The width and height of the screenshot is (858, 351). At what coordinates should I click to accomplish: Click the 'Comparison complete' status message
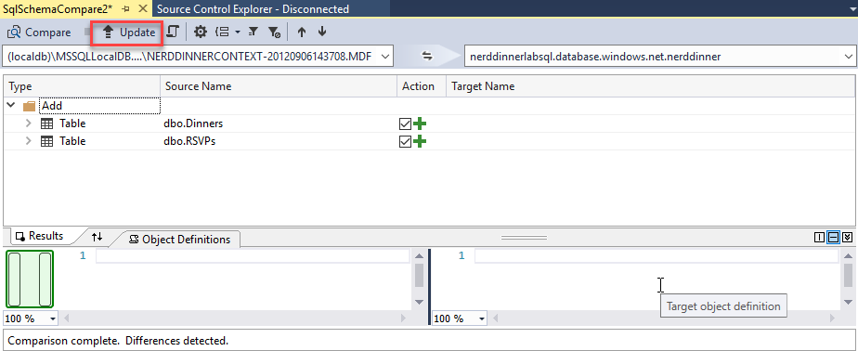point(118,341)
